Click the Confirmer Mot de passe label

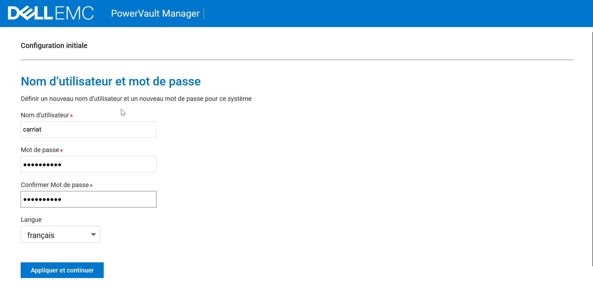point(55,185)
